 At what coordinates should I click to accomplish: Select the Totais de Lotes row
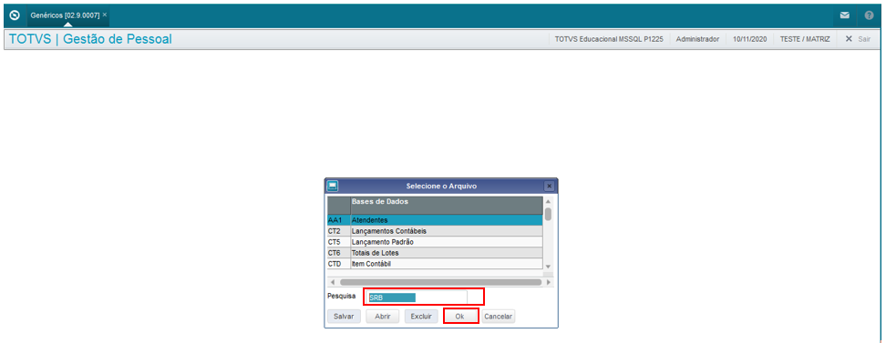click(435, 253)
